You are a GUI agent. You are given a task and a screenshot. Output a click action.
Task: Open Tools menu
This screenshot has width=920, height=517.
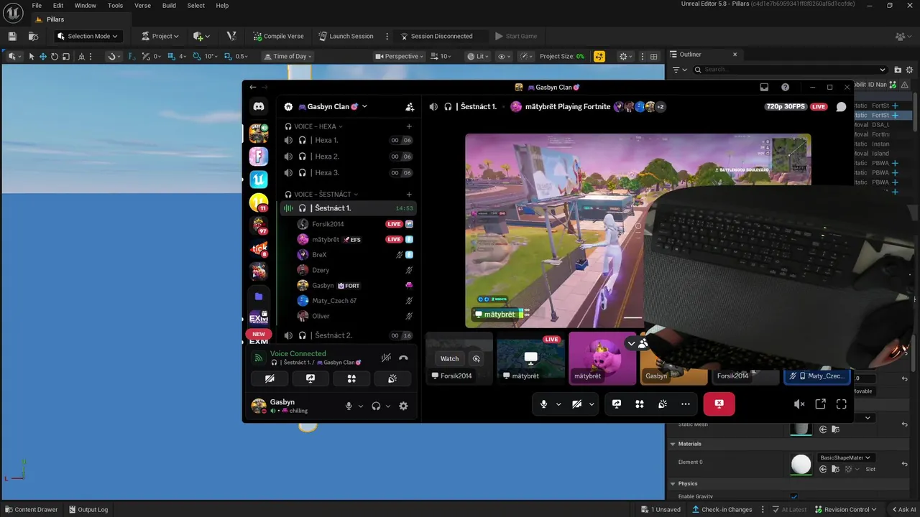[x=115, y=5]
